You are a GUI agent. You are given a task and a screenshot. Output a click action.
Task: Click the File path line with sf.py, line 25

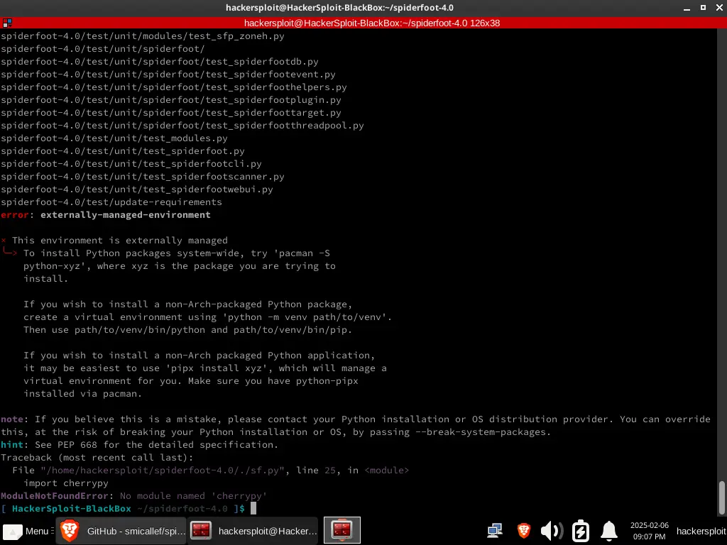[210, 470]
